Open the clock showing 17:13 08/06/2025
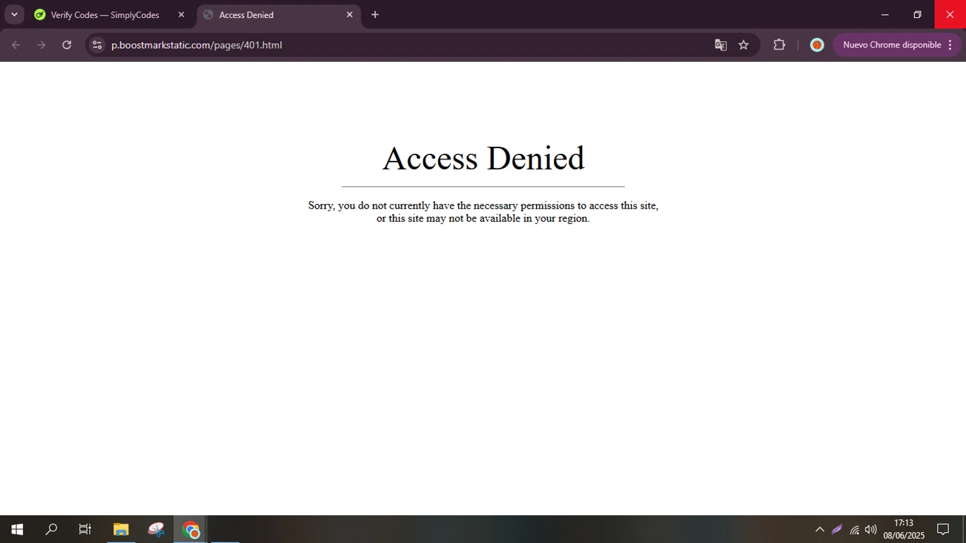Screen dimensions: 966x543 pos(904,529)
